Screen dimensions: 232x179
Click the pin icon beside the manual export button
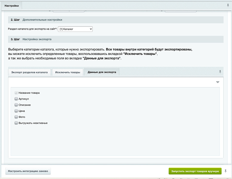point(225,171)
